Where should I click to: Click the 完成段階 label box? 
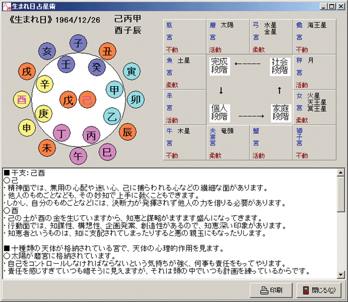point(219,66)
